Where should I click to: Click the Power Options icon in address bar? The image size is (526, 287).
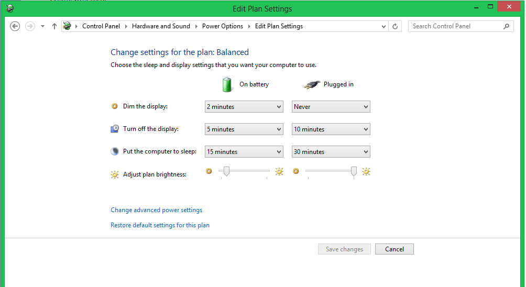pos(67,26)
